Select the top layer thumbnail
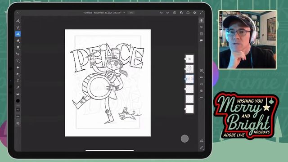Image resolution: width=288 pixels, height=162 pixels. 189,59
